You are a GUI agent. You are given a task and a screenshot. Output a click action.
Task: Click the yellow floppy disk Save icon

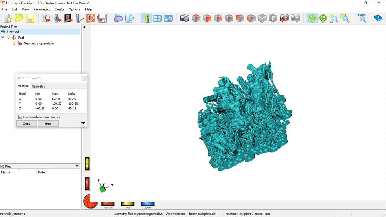tap(30, 18)
